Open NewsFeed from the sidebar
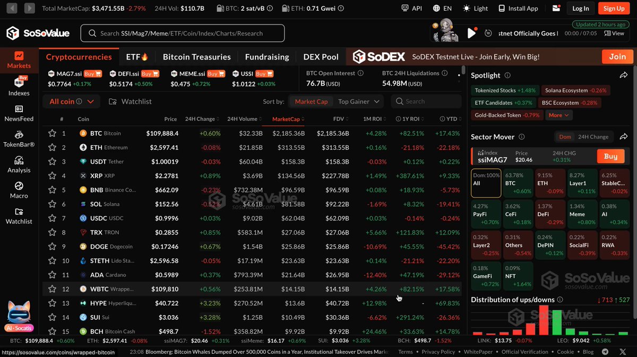This screenshot has width=637, height=357. 19,113
